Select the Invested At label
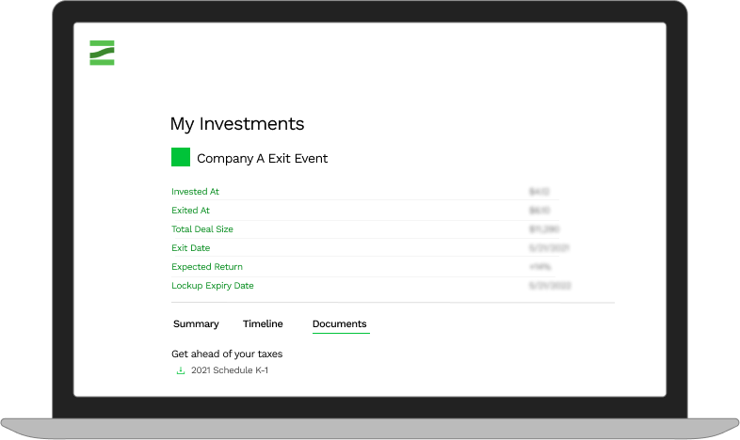Viewport: 740px width, 440px height. click(195, 192)
